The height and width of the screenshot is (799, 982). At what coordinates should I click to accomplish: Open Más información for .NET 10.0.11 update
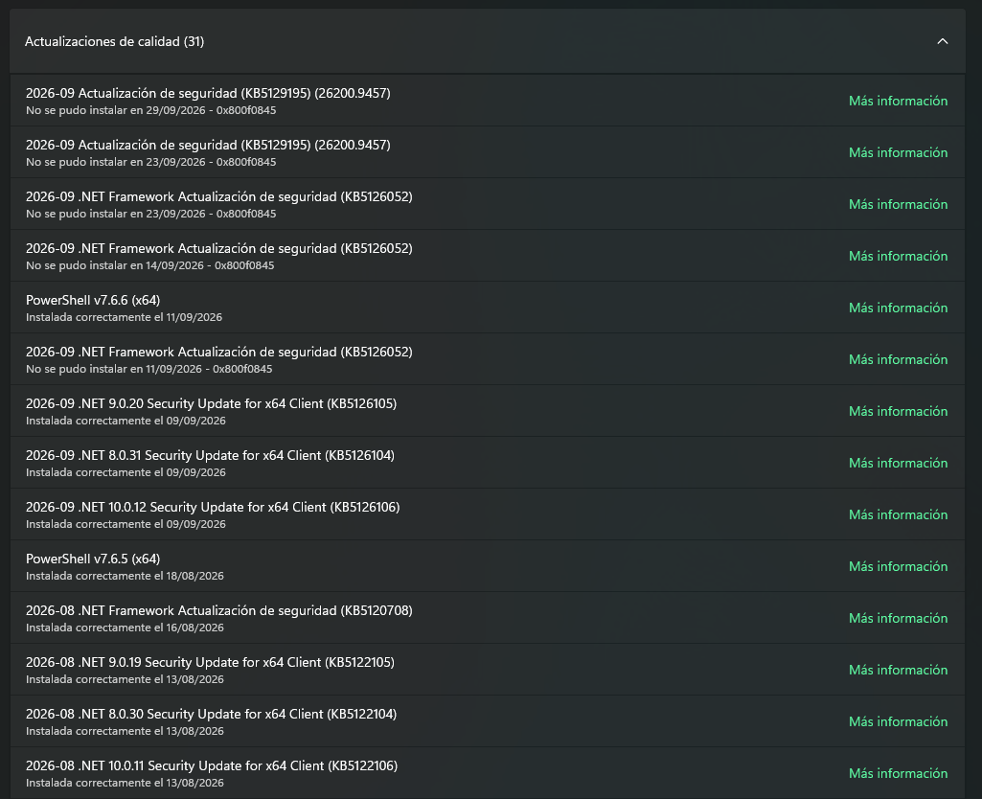[898, 773]
